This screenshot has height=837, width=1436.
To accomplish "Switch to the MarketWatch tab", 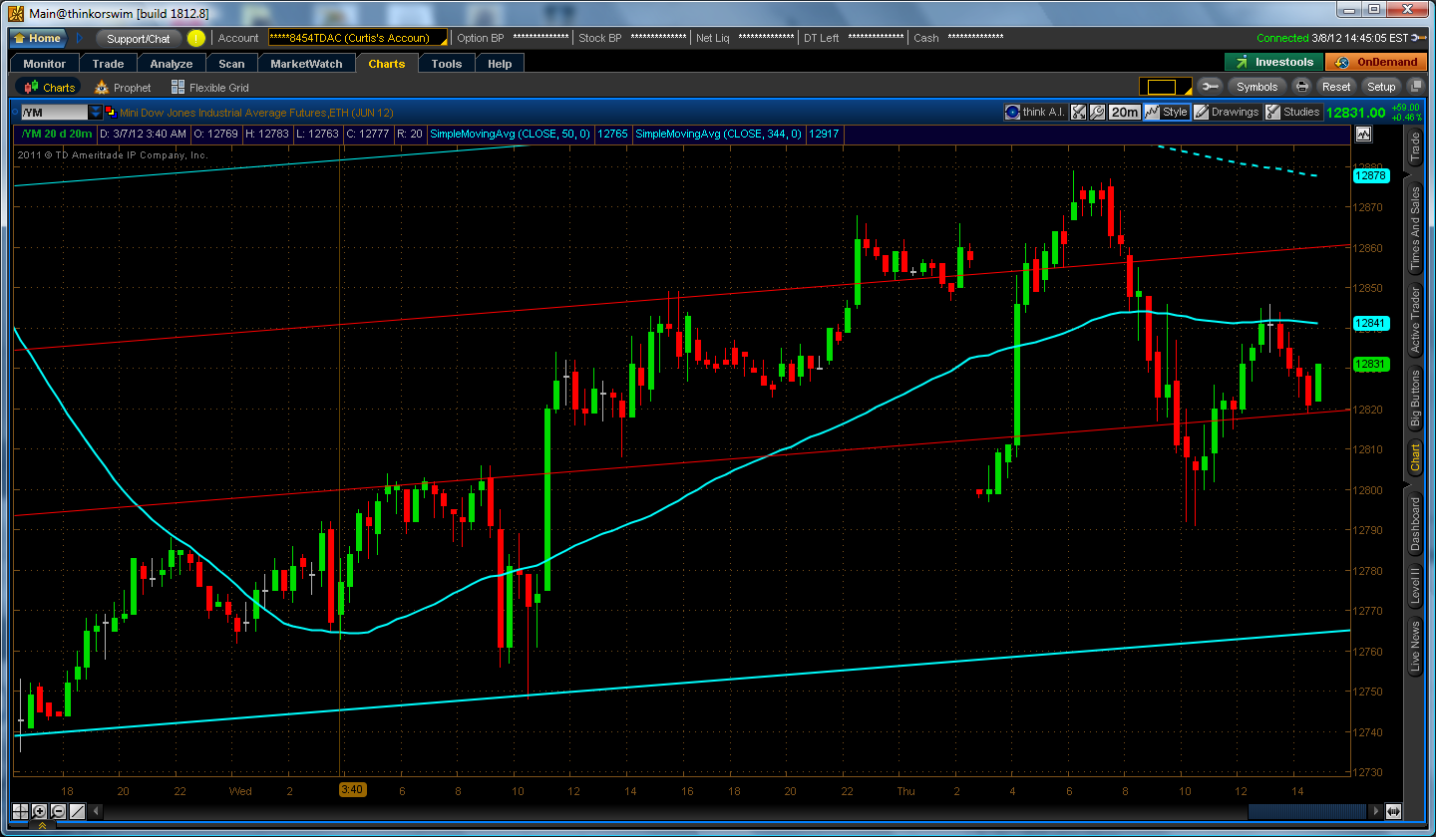I will (306, 63).
